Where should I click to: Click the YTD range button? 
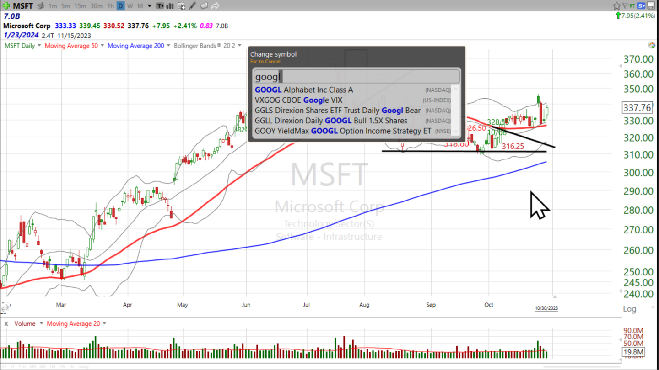point(22,367)
